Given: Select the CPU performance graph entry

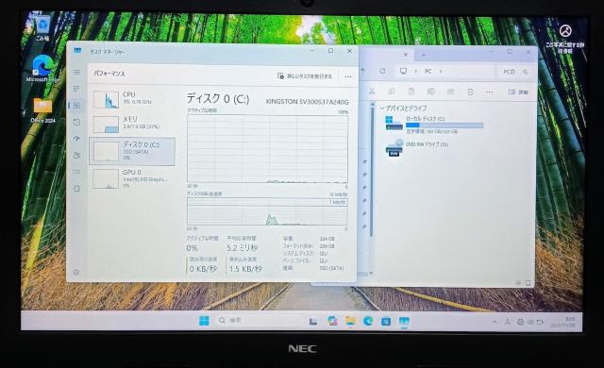Looking at the screenshot, I should [132, 99].
